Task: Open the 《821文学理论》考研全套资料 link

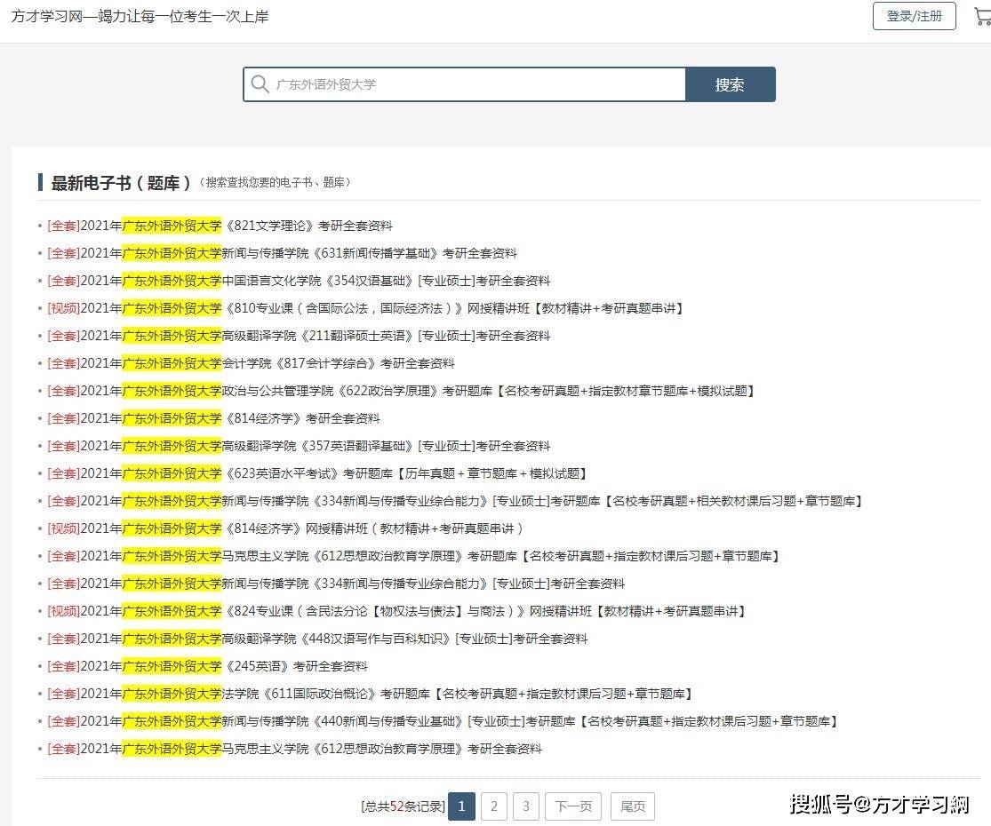Action: tap(220, 226)
